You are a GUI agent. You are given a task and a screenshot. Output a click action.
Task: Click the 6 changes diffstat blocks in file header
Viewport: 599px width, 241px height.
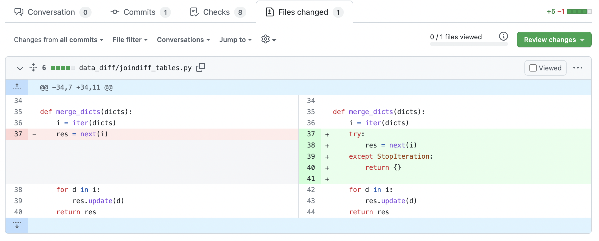pyautogui.click(x=63, y=68)
